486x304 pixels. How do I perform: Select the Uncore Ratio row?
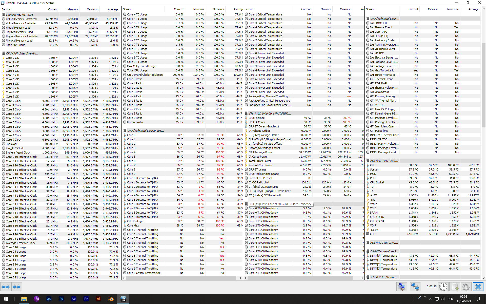click(x=182, y=122)
